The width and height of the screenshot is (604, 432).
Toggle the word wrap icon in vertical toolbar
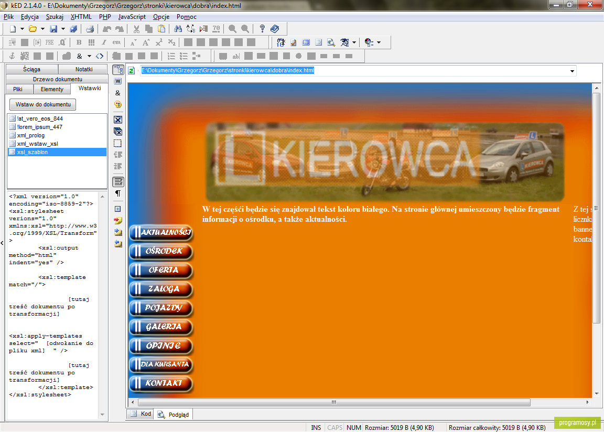coord(118,181)
